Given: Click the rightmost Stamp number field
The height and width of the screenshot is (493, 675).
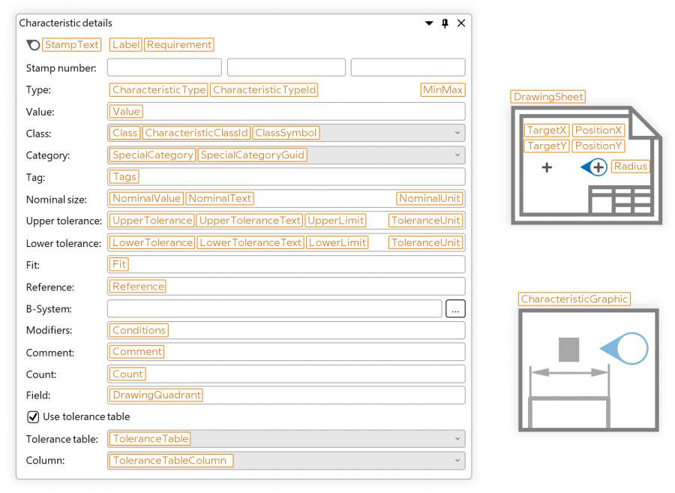Looking at the screenshot, I should (408, 68).
